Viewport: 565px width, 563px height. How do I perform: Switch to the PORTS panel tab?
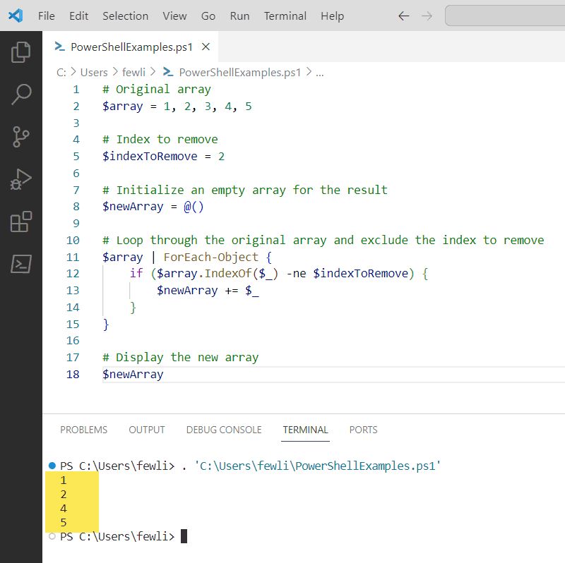click(x=363, y=430)
